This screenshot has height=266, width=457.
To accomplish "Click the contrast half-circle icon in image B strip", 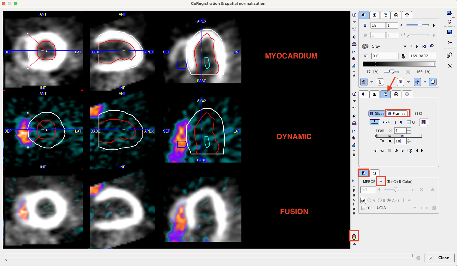I will (354, 116).
